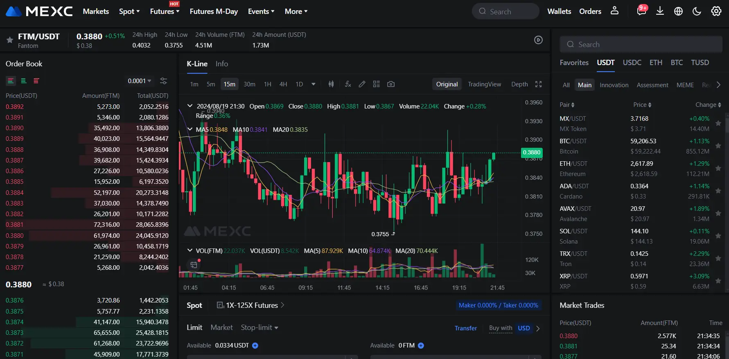Switch to the Depth chart tab
The width and height of the screenshot is (729, 359).
[519, 84]
